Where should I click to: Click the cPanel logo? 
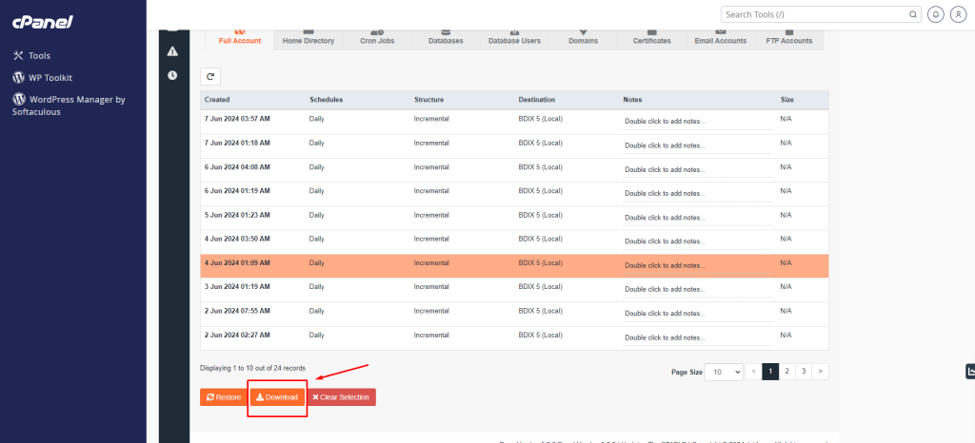43,22
